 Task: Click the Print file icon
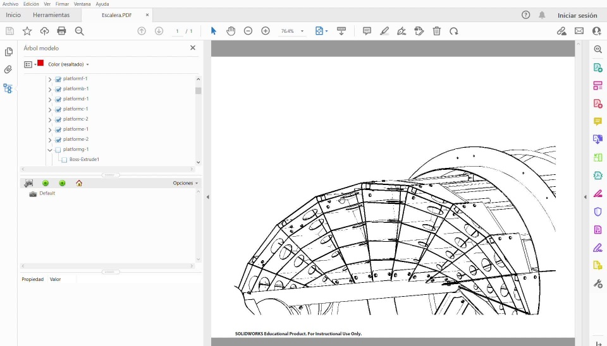point(61,31)
